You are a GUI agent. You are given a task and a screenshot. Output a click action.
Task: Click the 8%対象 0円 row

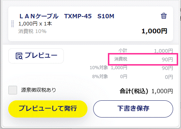click(132, 77)
